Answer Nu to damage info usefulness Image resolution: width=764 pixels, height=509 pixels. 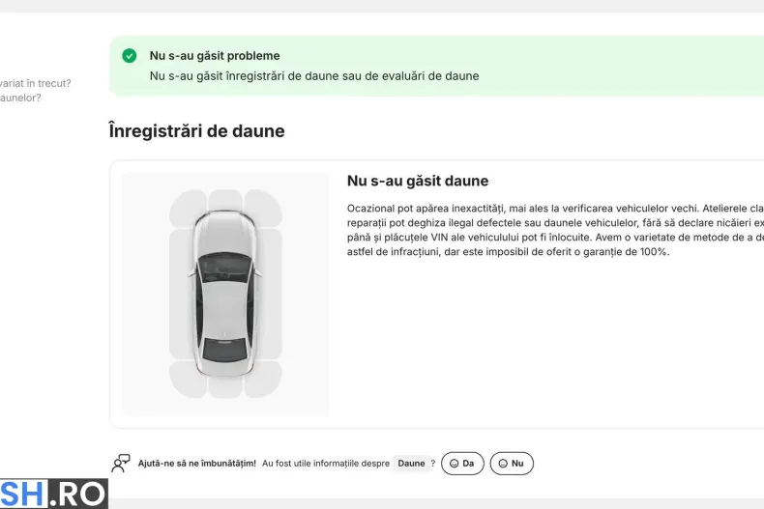pos(512,464)
